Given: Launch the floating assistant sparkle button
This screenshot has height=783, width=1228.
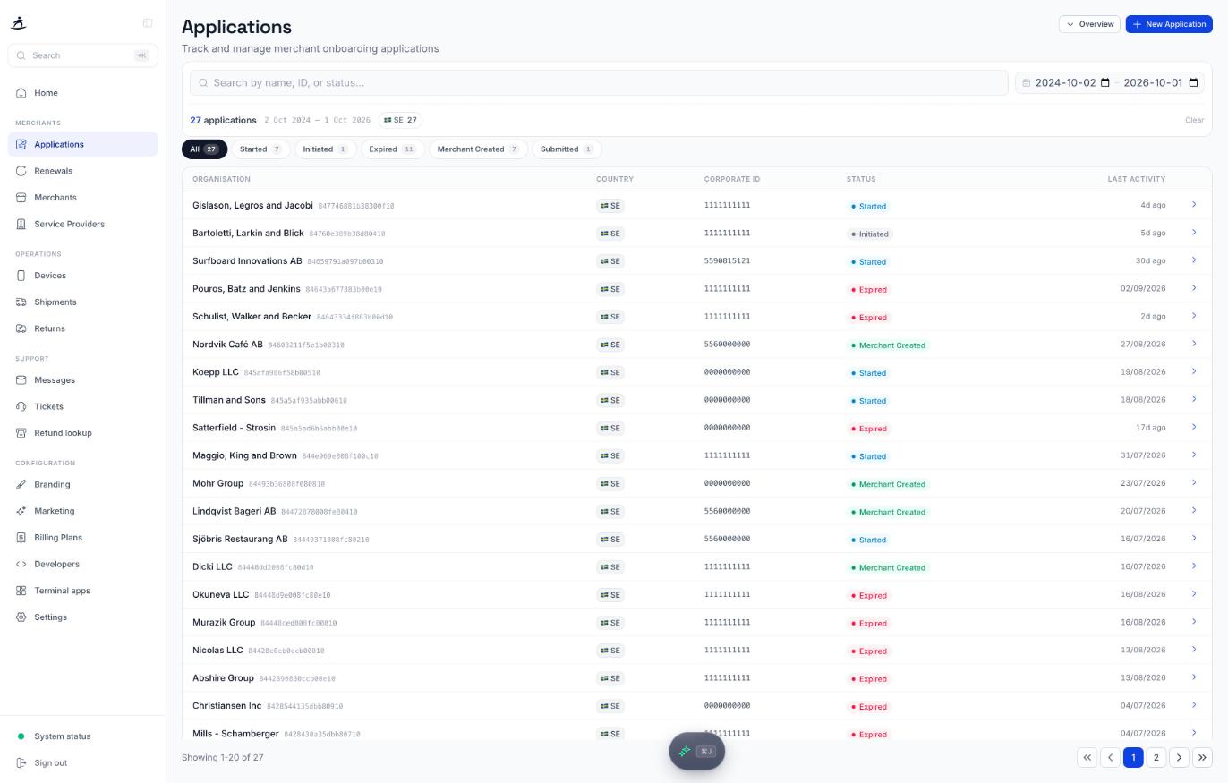Looking at the screenshot, I should tap(696, 751).
